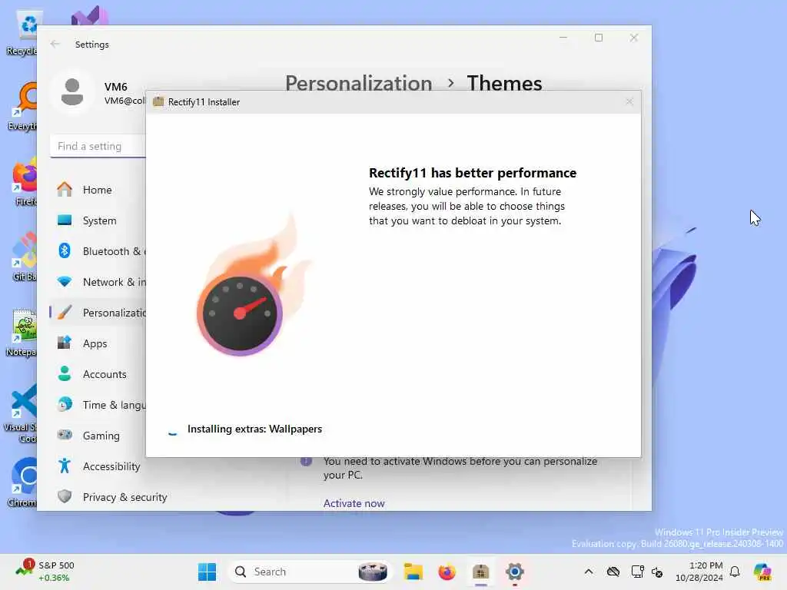Viewport: 787px width, 590px height.
Task: Open S&P 500 widgets button
Action: [x=45, y=572]
